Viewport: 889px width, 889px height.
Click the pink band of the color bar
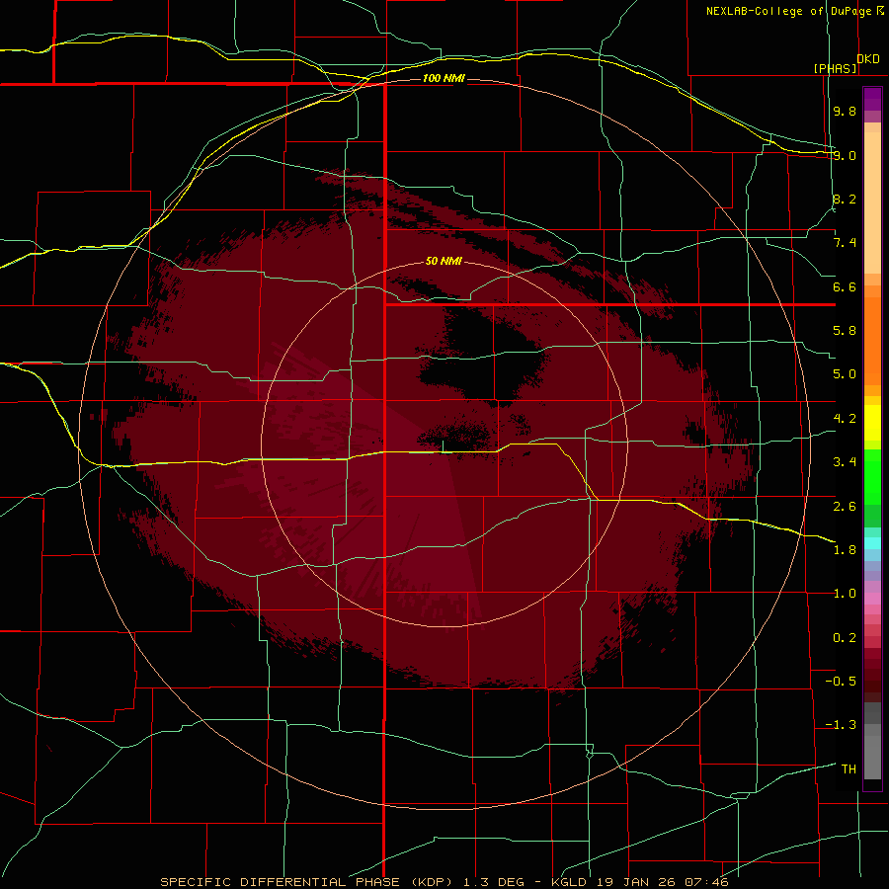click(872, 599)
